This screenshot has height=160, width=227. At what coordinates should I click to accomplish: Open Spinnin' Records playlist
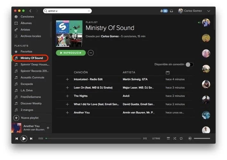click(35, 71)
